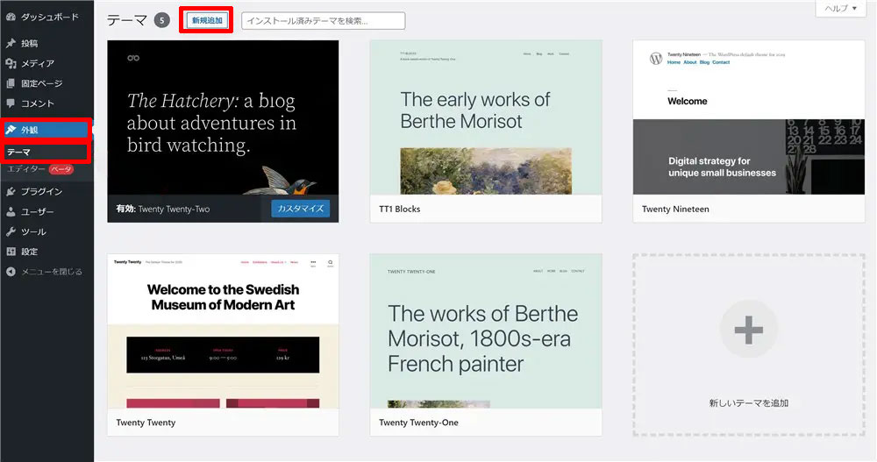Click the ツール wrench icon
877x462 pixels.
[x=11, y=231]
